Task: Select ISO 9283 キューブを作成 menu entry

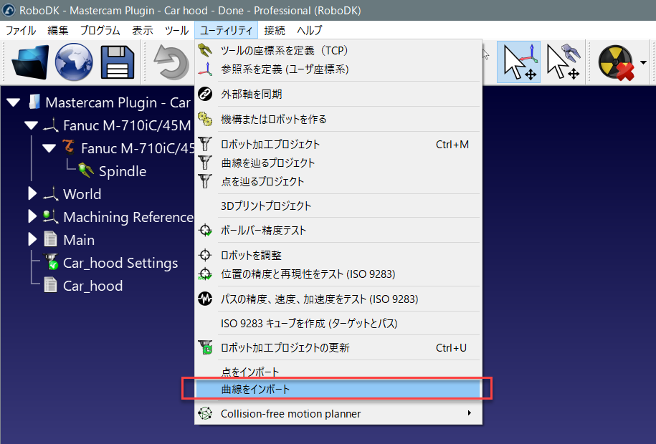Action: [x=338, y=323]
